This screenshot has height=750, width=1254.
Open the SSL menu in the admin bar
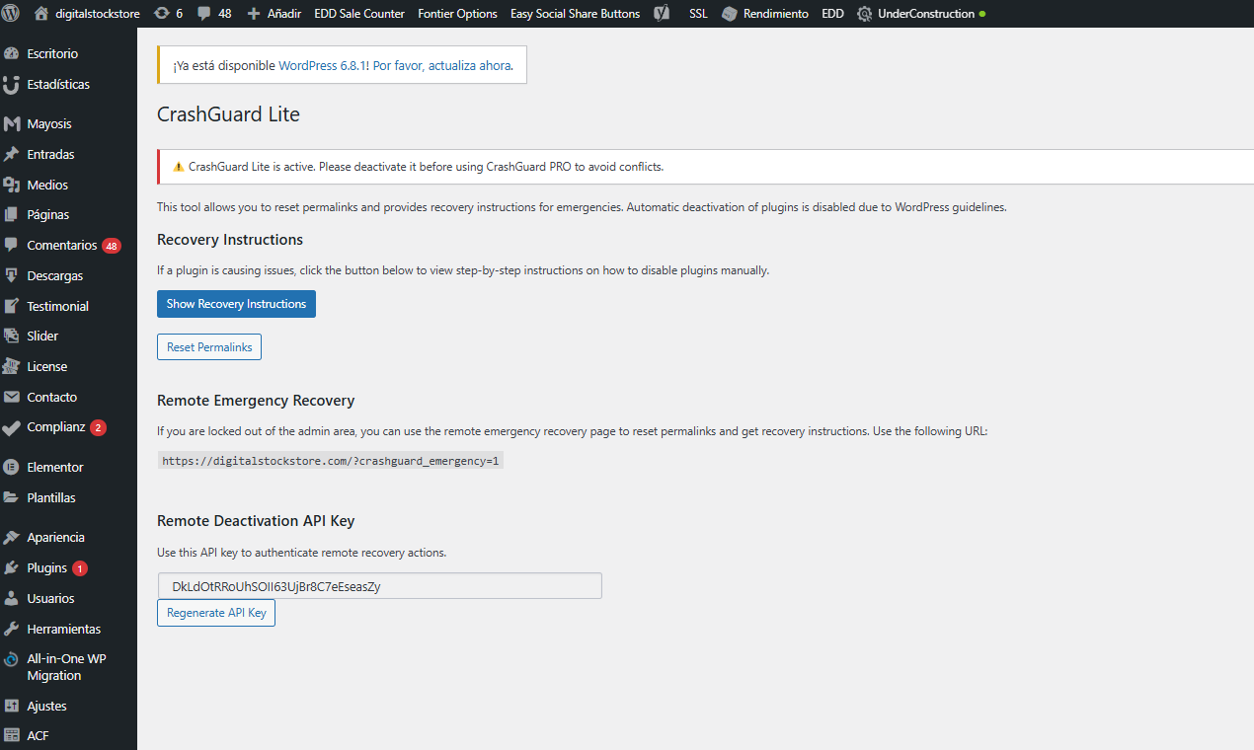698,14
